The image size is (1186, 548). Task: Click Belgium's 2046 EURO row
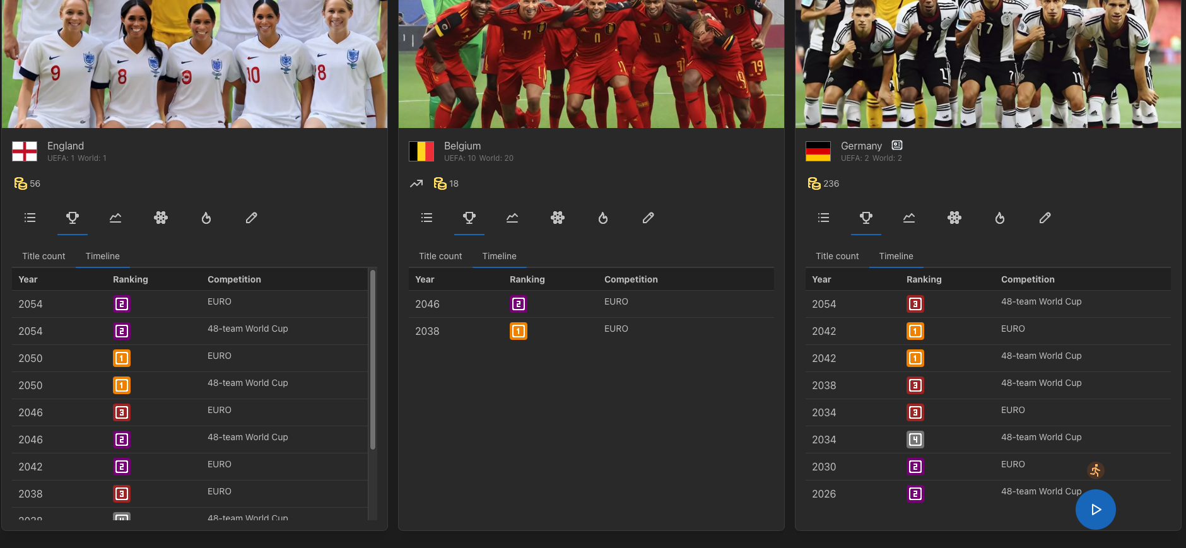[x=591, y=304]
